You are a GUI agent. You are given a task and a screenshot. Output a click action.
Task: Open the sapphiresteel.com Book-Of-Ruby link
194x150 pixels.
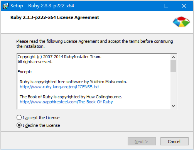66,102
